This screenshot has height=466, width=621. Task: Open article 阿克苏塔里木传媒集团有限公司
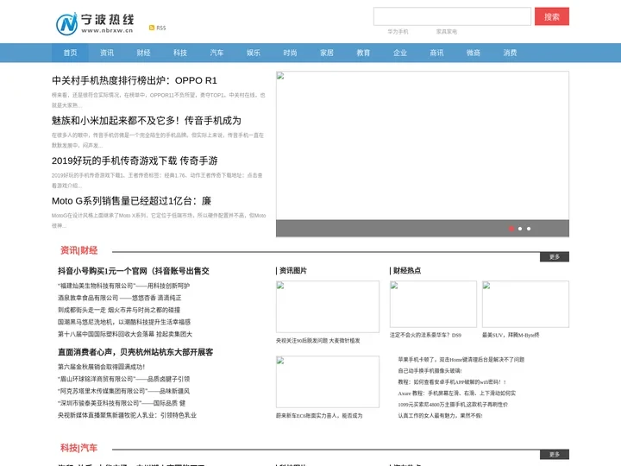pos(123,391)
